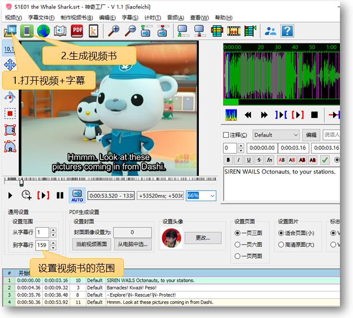This screenshot has height=318, width=353.
Task: Open the blue people users icon
Action: pos(270,31)
